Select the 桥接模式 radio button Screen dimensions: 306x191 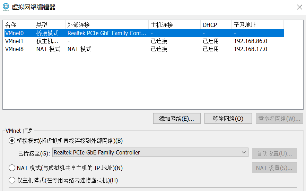(x=12, y=141)
